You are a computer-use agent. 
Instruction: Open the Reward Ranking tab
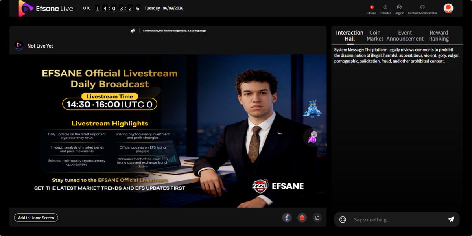tap(439, 35)
